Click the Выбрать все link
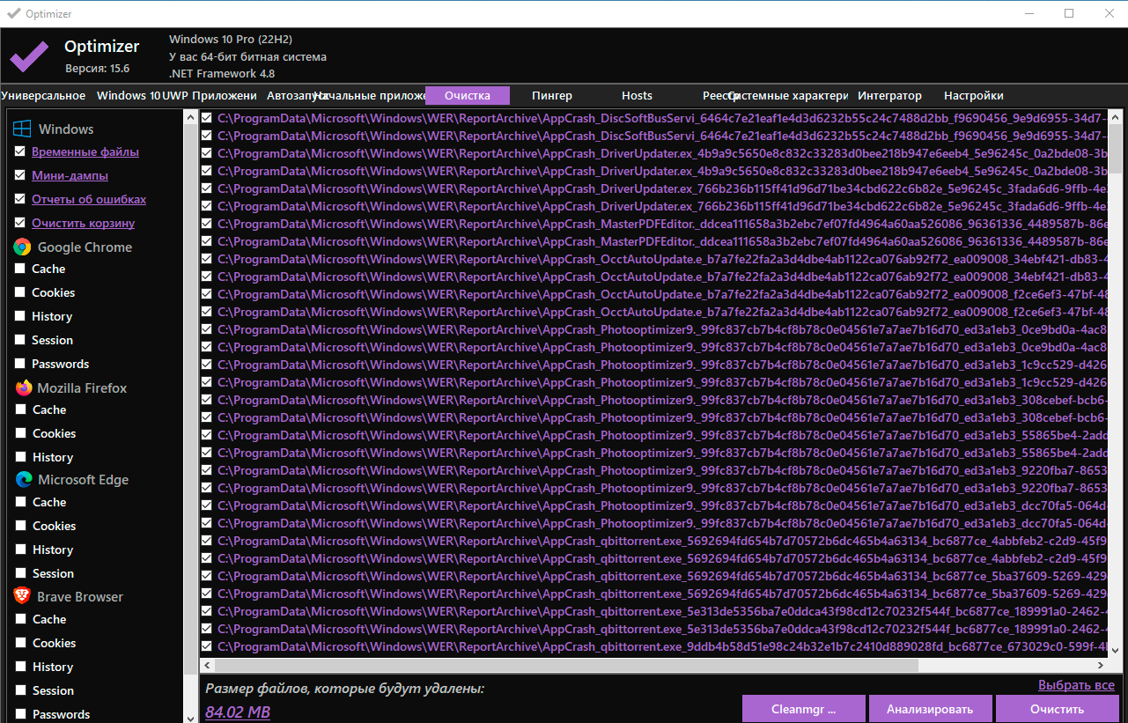Screen dimensions: 1128x723 click(1076, 685)
